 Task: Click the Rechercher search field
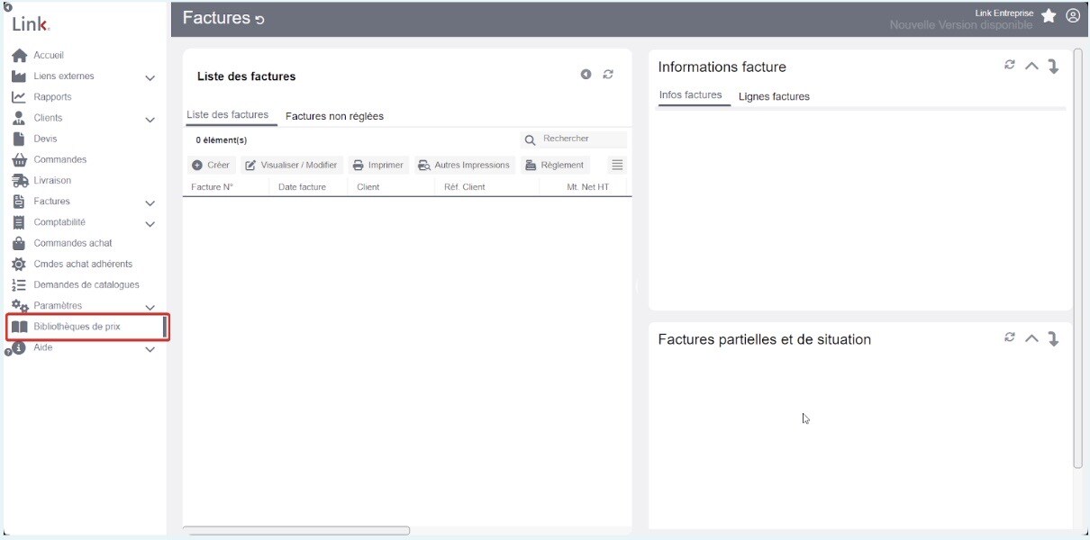[x=575, y=139]
